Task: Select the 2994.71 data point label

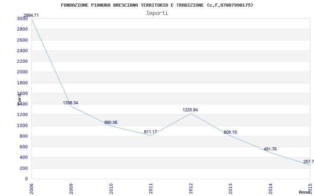Action: [31, 15]
